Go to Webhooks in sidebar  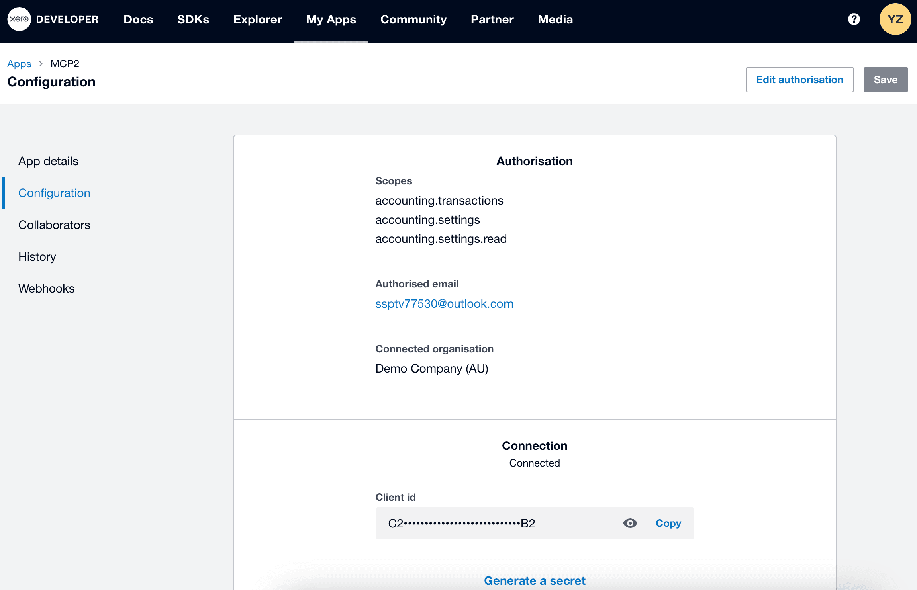click(x=46, y=289)
